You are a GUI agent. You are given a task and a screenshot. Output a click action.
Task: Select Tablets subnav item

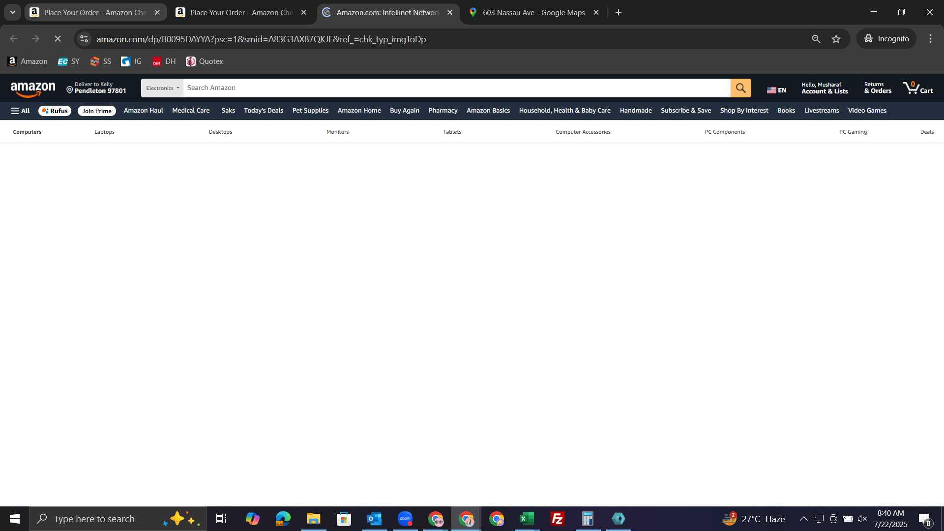click(x=452, y=132)
